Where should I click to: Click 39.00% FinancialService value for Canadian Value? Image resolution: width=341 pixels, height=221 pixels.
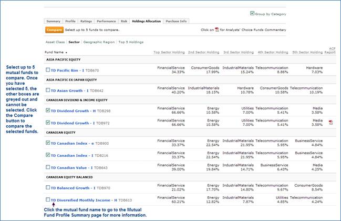coord(171,167)
